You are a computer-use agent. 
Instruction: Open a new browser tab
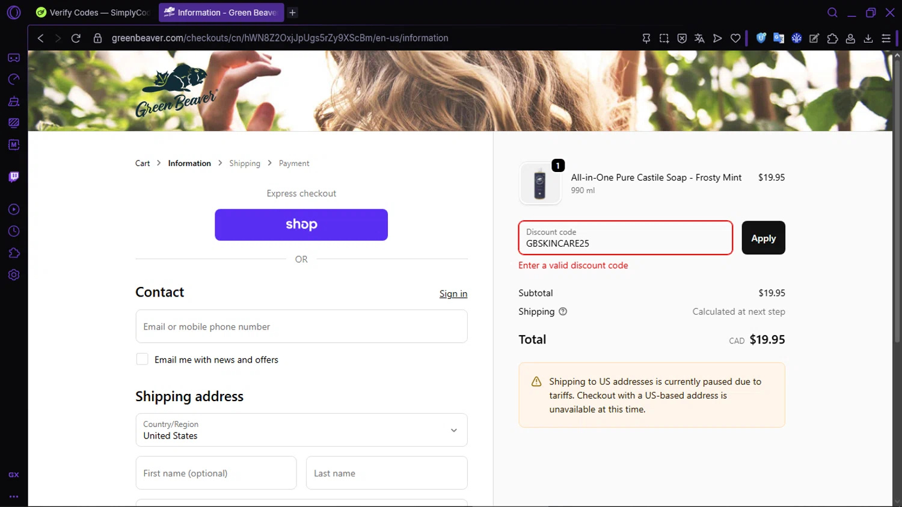point(292,13)
